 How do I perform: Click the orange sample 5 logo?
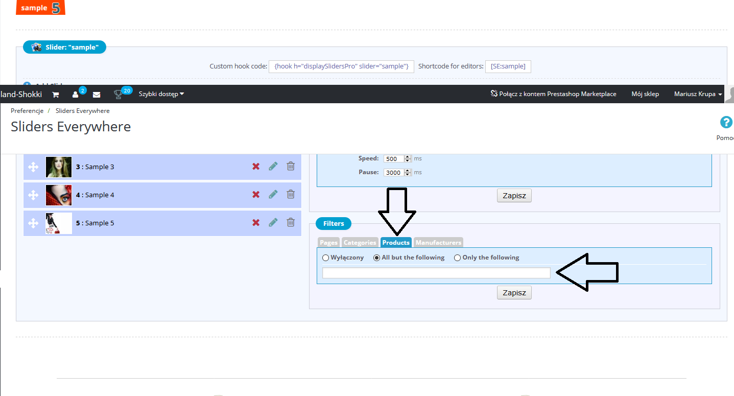coord(41,7)
